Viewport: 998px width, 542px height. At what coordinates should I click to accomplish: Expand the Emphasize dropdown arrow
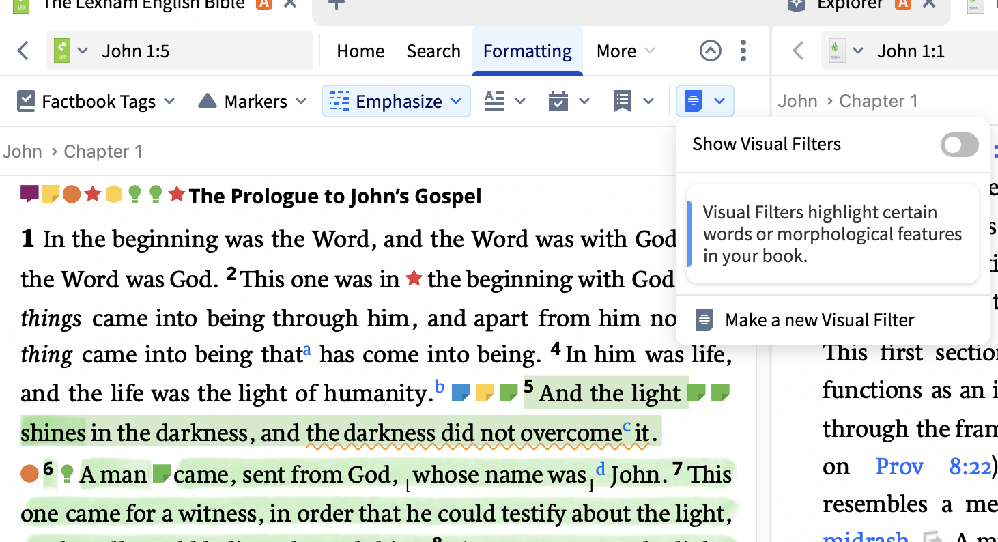pyautogui.click(x=456, y=102)
